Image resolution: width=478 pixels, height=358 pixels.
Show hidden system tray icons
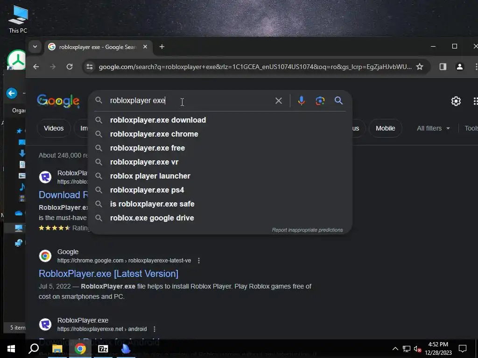[395, 349]
